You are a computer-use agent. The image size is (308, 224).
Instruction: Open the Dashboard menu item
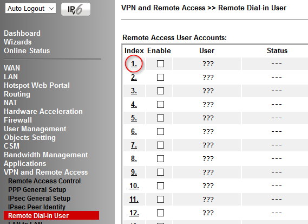pos(22,33)
